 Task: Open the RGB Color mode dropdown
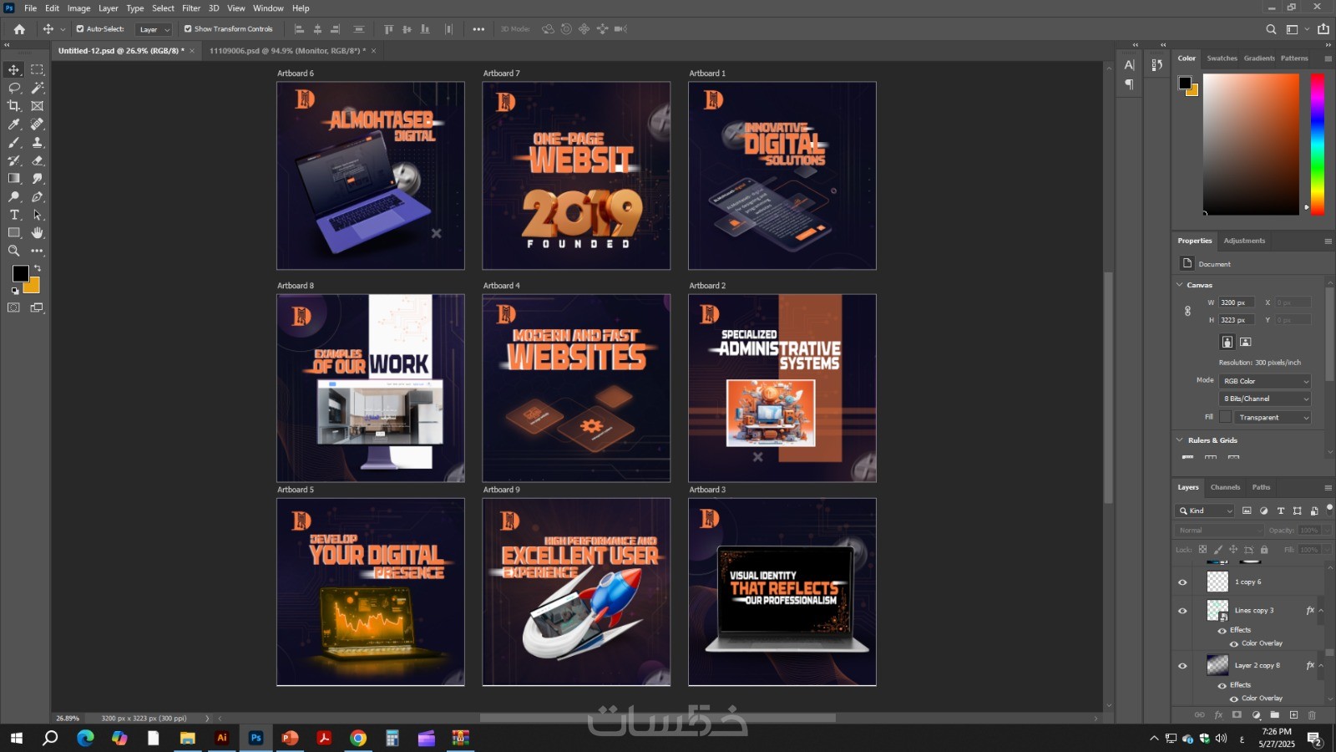[x=1264, y=381]
